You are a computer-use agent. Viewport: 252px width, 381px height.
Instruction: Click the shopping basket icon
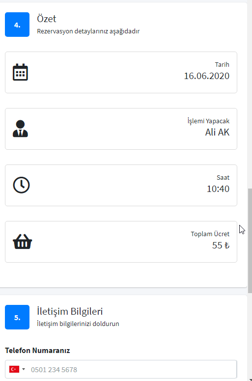tap(23, 242)
